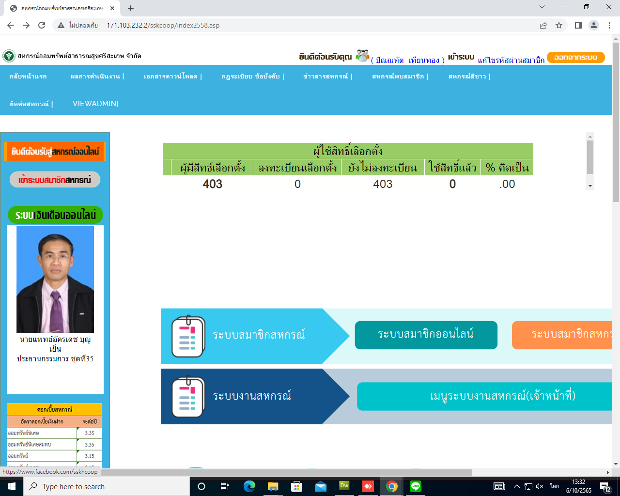Click the cooperative logo icon in header
The height and width of the screenshot is (496, 620).
click(9, 56)
